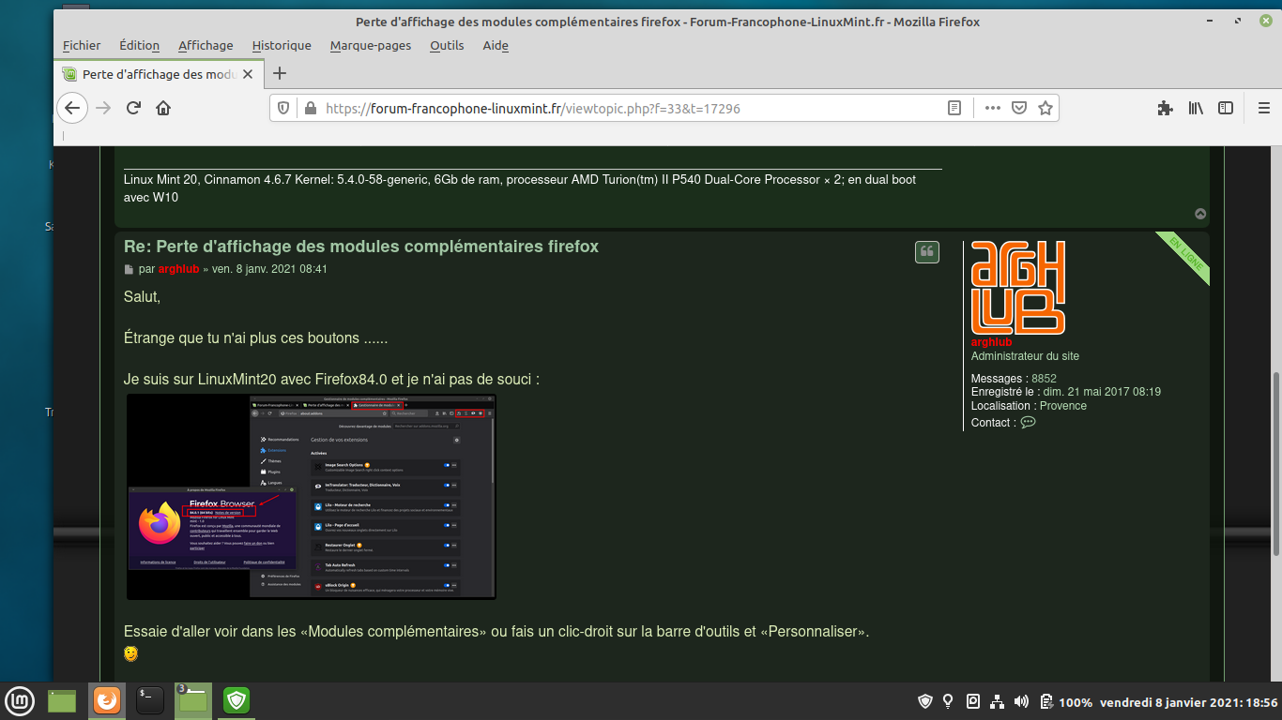Viewport: 1282px width, 720px height.
Task: Open the update manager shield tray icon
Action: tap(925, 701)
